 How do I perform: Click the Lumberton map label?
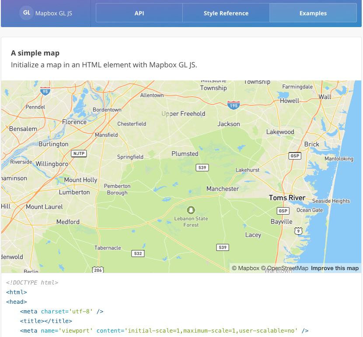point(74,192)
